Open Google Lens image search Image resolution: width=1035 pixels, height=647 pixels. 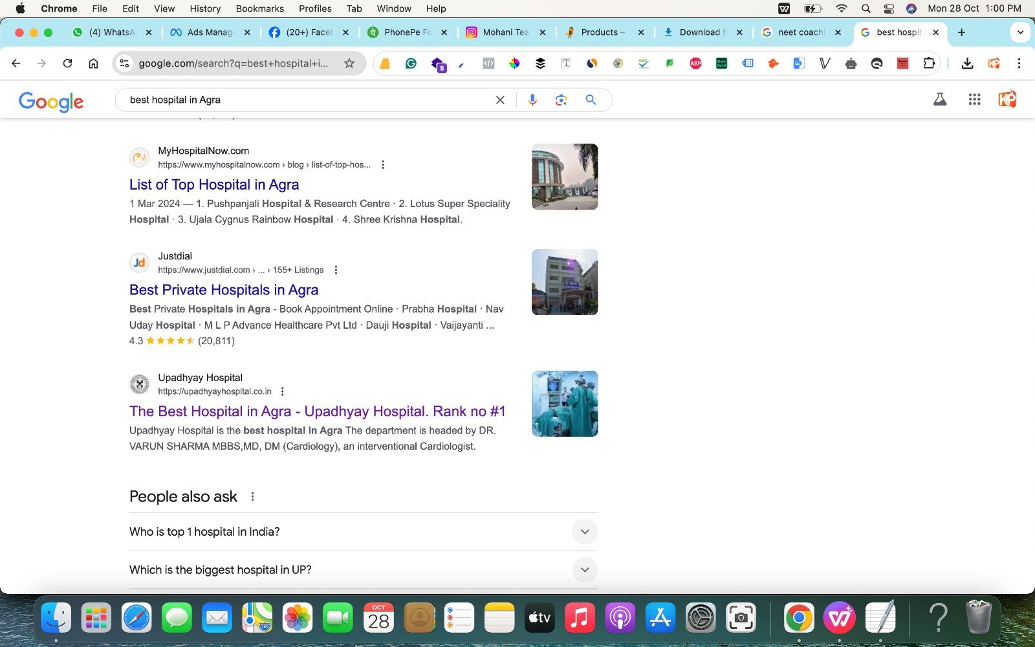coord(561,100)
